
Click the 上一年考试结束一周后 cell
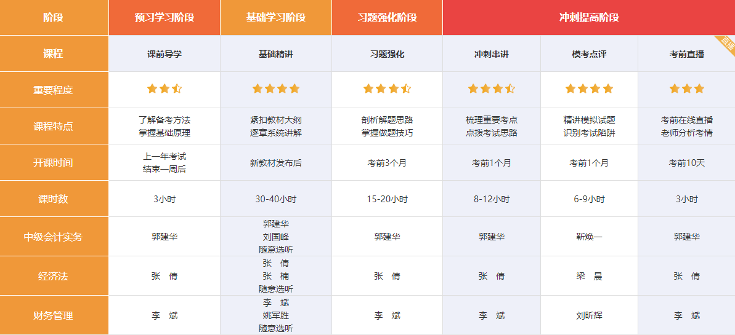tap(164, 163)
